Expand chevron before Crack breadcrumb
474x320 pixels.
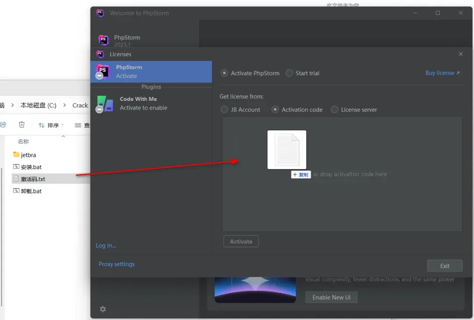65,105
